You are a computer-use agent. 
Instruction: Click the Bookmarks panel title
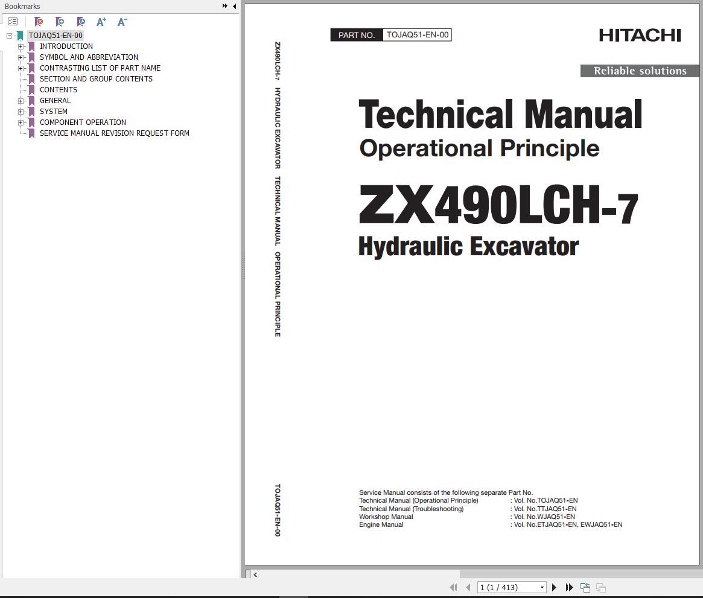[x=22, y=6]
